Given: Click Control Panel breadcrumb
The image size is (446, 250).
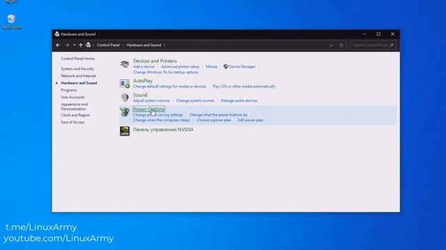Looking at the screenshot, I should point(108,45).
